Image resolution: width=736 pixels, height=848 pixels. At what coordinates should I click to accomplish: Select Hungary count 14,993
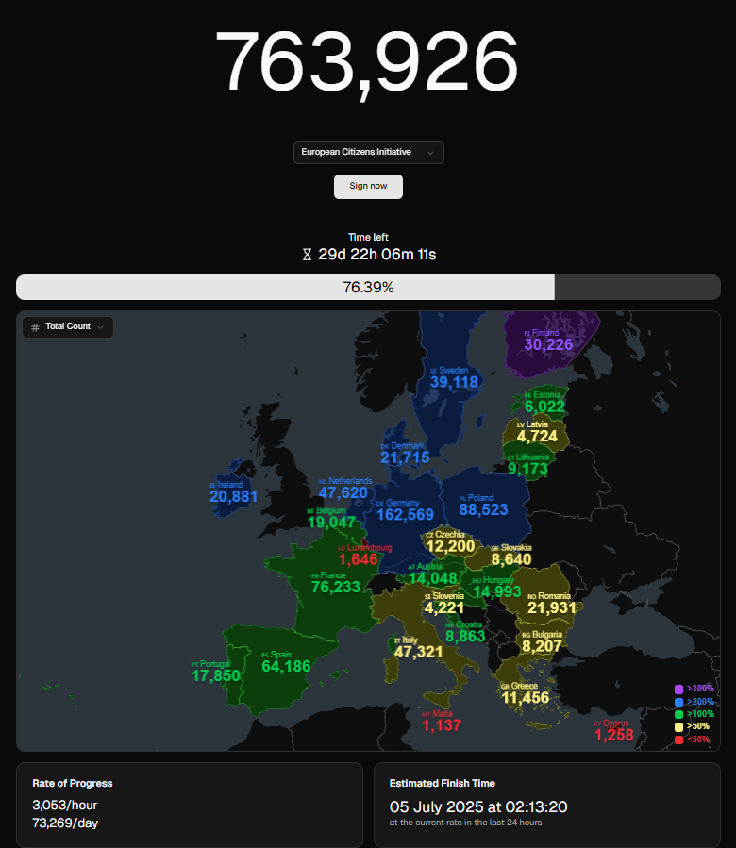[496, 591]
